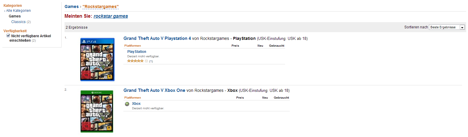Click the 'Rockstargames' search term in breadcrumb
Viewport: 468px width, 137px height.
[x=101, y=6]
